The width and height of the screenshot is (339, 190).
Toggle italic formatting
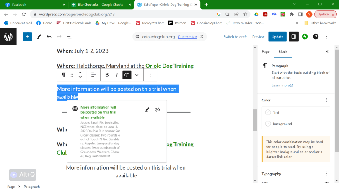(x=117, y=75)
